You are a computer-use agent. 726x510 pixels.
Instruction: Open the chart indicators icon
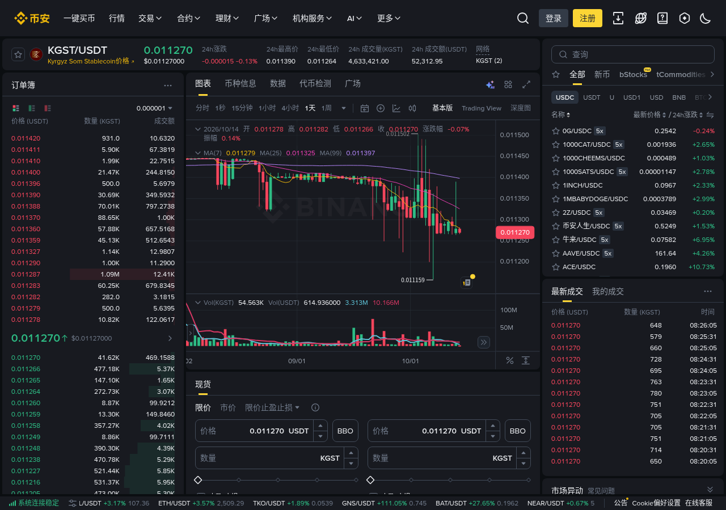pyautogui.click(x=396, y=108)
